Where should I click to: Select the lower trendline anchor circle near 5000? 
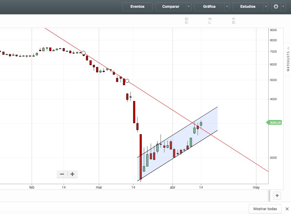pos(127,81)
